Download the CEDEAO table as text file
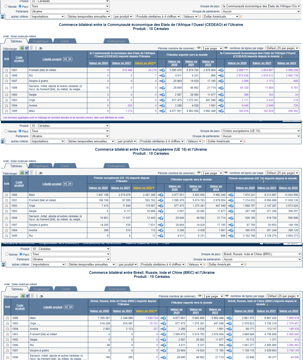This screenshot has height=360, width=303. (x=32, y=48)
